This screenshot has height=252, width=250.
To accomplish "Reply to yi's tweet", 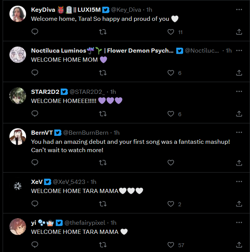I will (35, 245).
